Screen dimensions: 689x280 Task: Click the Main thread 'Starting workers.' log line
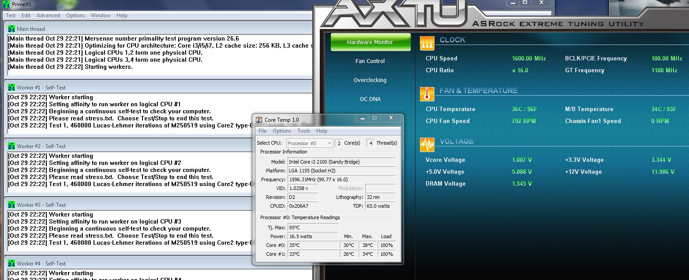click(x=71, y=67)
